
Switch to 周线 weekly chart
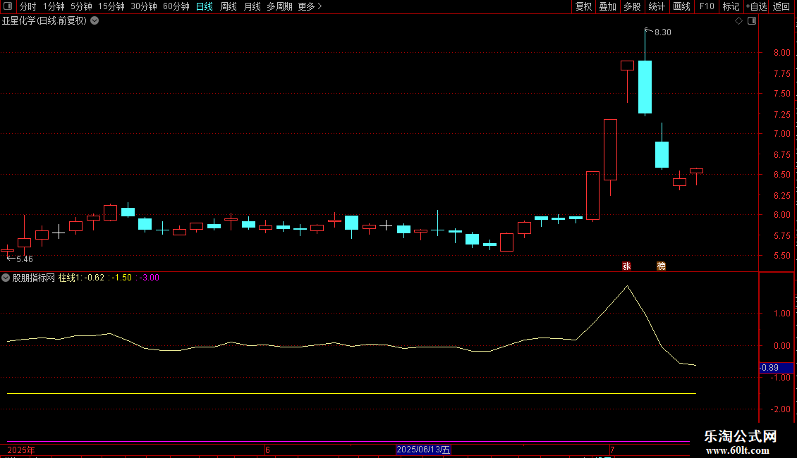click(229, 6)
